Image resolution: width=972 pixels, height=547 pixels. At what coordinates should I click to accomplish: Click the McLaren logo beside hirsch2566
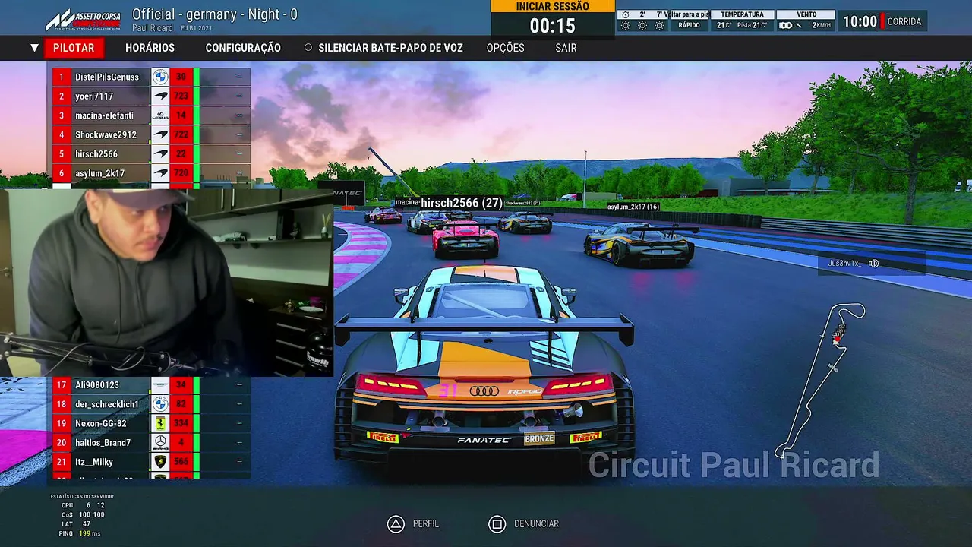click(160, 154)
